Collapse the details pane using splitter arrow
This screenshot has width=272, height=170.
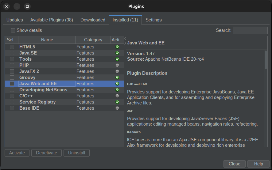(125, 39)
